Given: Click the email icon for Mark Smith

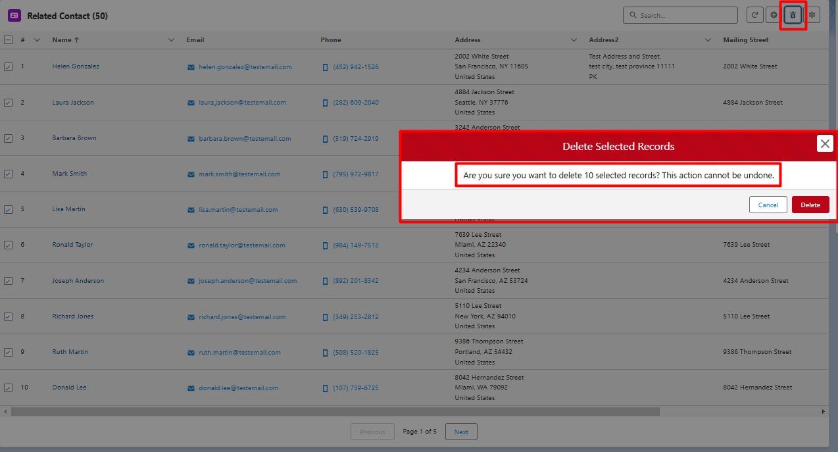Looking at the screenshot, I should (191, 174).
